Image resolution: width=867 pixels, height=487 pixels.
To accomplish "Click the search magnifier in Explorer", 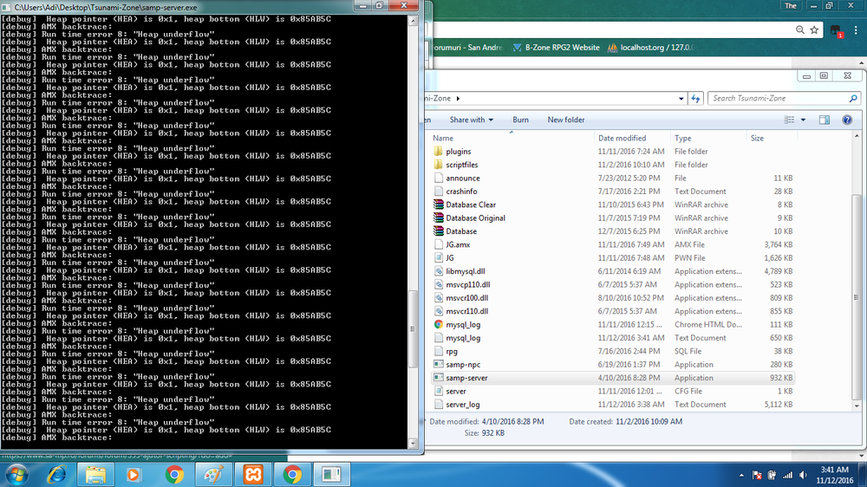I will pyautogui.click(x=853, y=99).
